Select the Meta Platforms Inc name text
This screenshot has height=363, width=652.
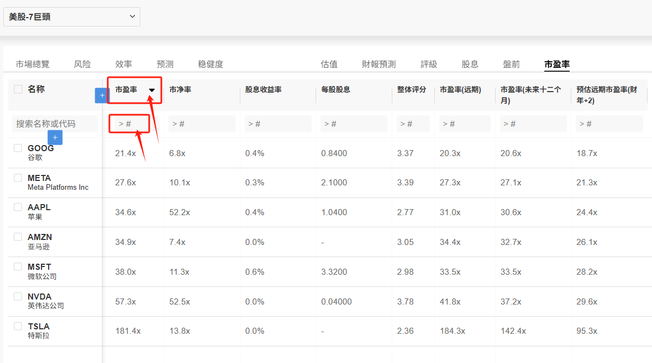(58, 188)
